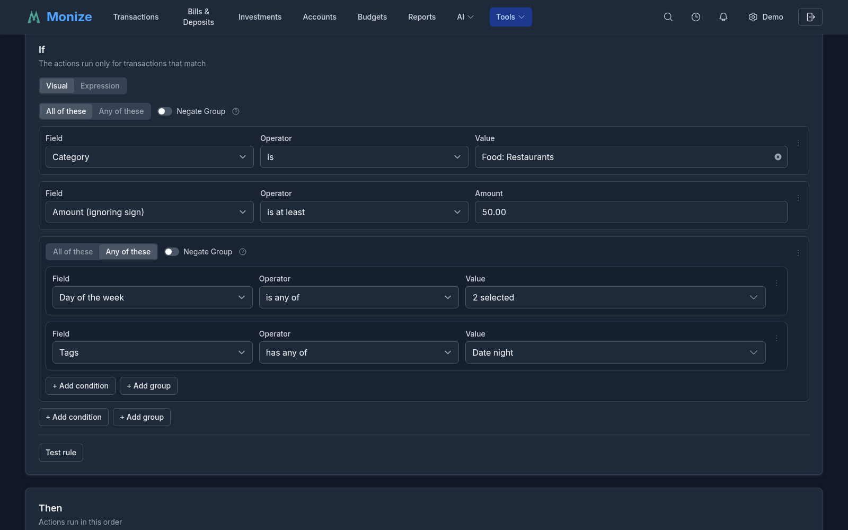Open the 'is at least' operator dropdown
This screenshot has height=530, width=848.
pos(364,212)
